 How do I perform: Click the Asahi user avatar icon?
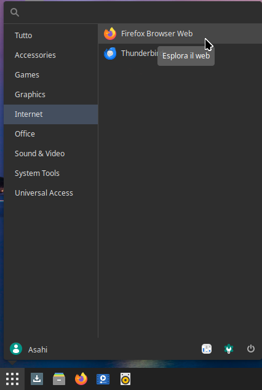point(16,349)
